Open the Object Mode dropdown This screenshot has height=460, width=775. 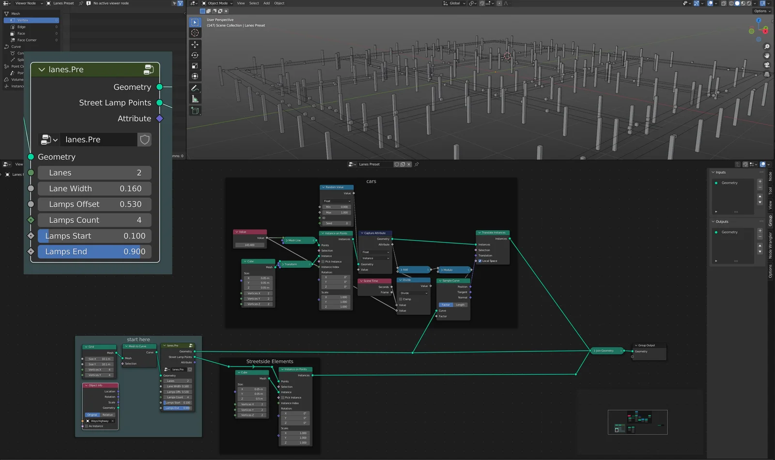217,3
